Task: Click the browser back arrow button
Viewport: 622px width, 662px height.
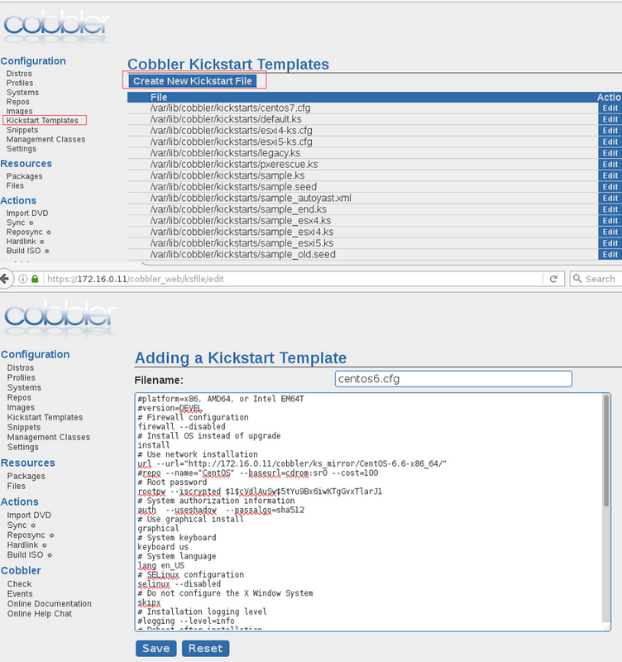Action: [4, 279]
